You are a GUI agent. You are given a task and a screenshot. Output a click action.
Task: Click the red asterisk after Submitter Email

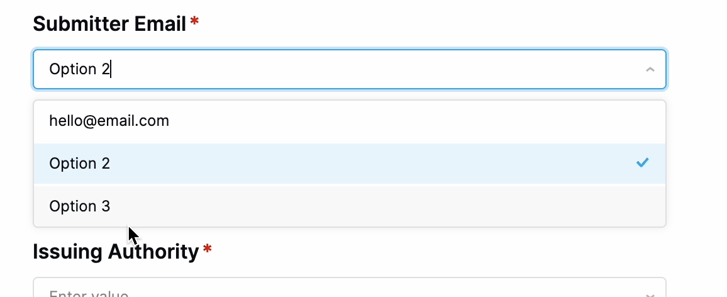(194, 21)
